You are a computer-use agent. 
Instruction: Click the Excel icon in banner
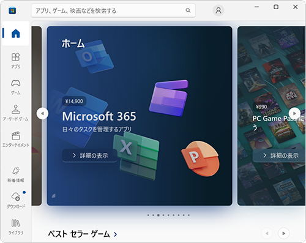[x=136, y=155]
